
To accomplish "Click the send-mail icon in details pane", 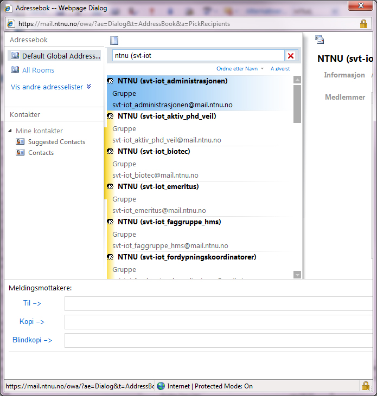I will pos(320,40).
